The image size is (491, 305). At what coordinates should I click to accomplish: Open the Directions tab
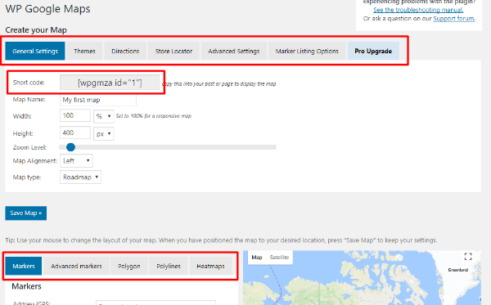click(x=125, y=51)
